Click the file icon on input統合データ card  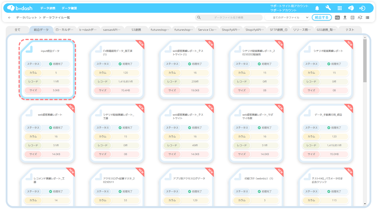coord(29,49)
